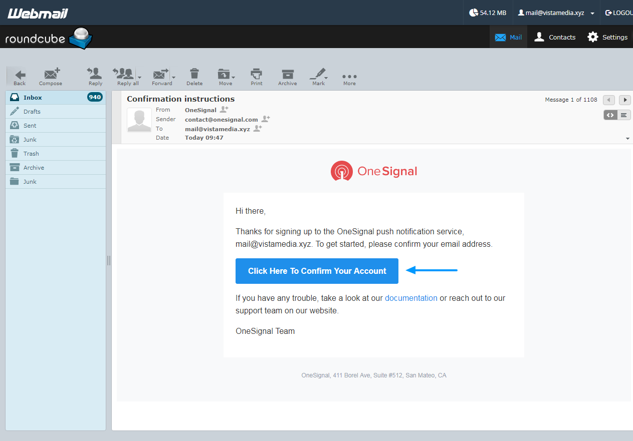
Task: Click the From name OneSignal
Action: click(x=200, y=110)
